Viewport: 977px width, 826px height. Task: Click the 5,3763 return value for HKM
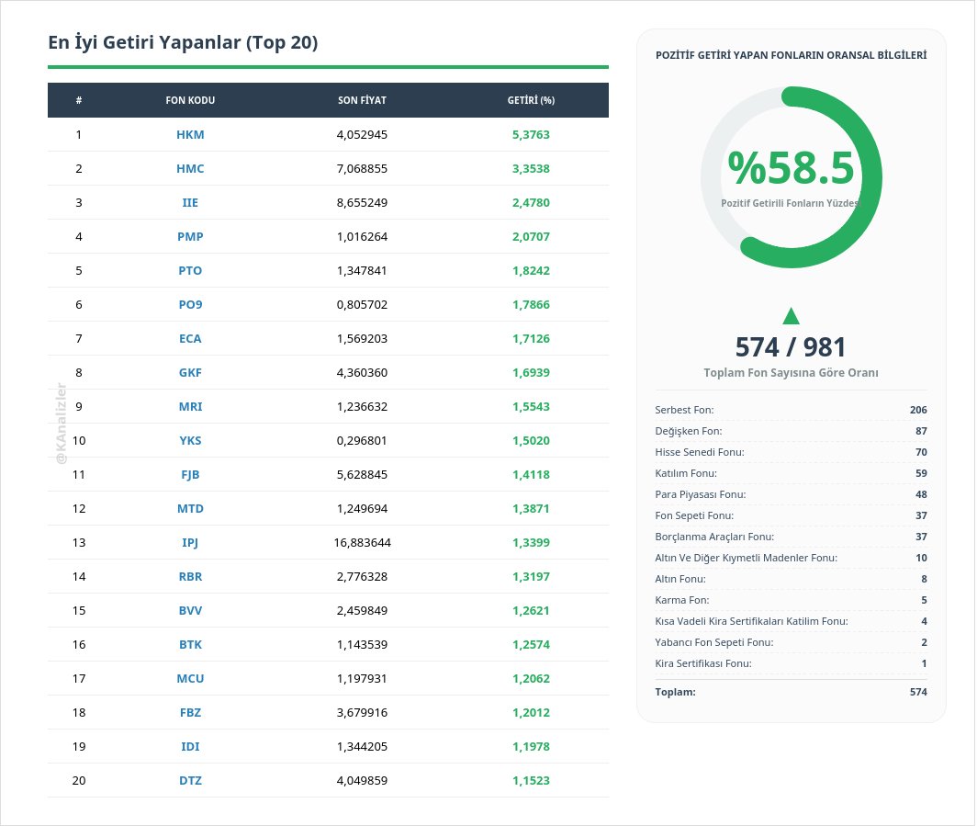(x=531, y=135)
